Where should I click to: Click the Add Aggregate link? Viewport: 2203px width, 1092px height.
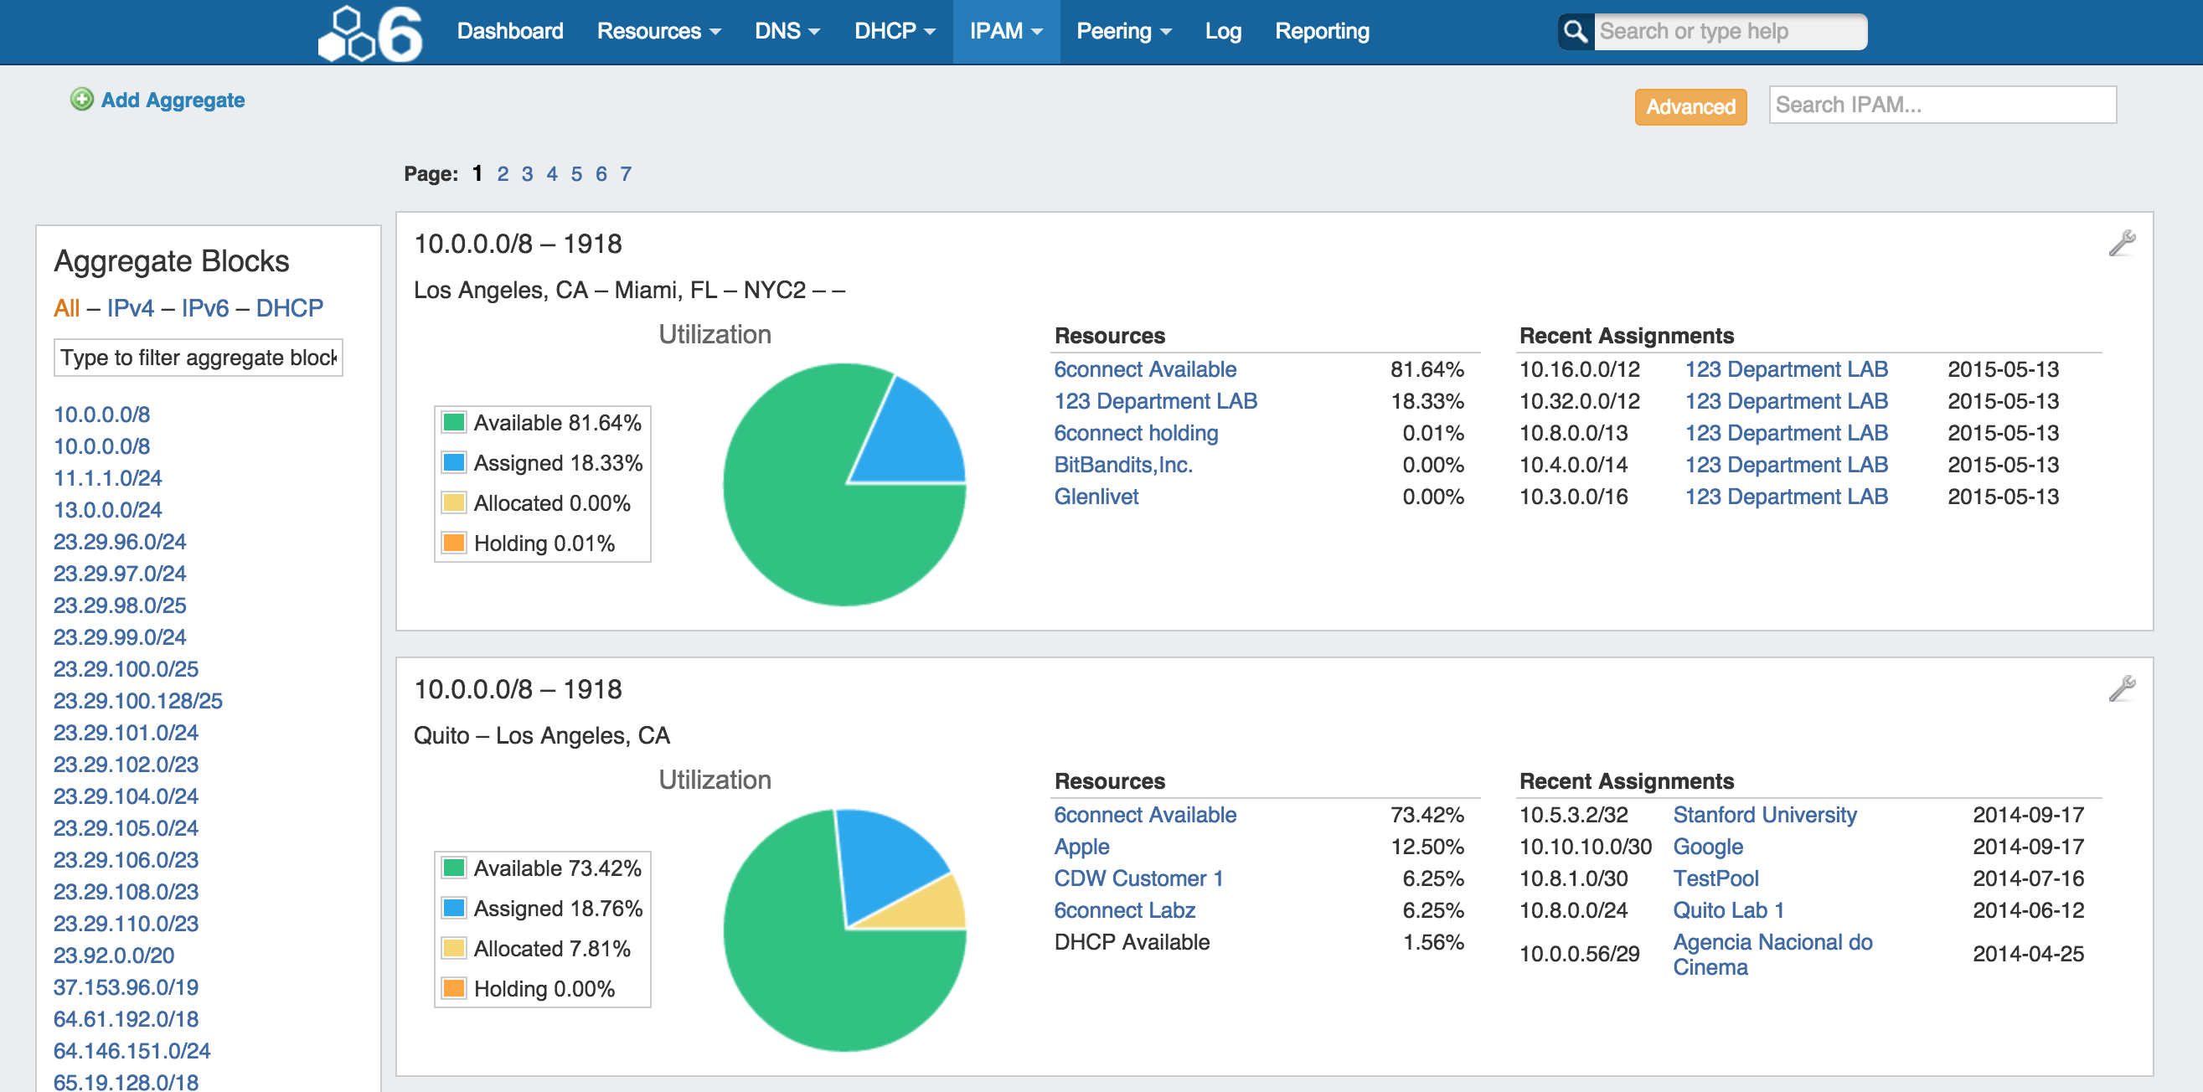pos(173,100)
